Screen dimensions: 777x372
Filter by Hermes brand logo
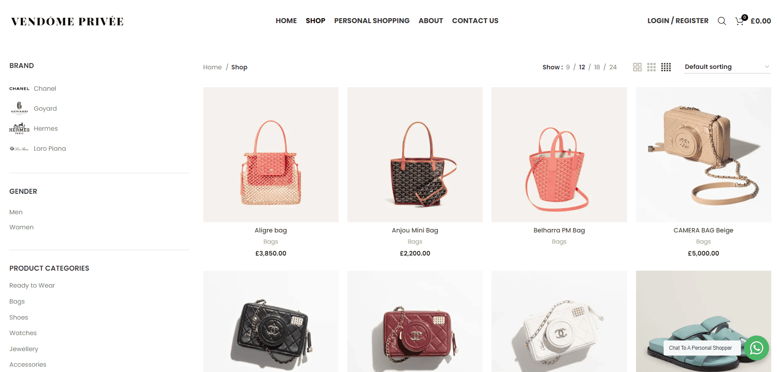coord(19,128)
